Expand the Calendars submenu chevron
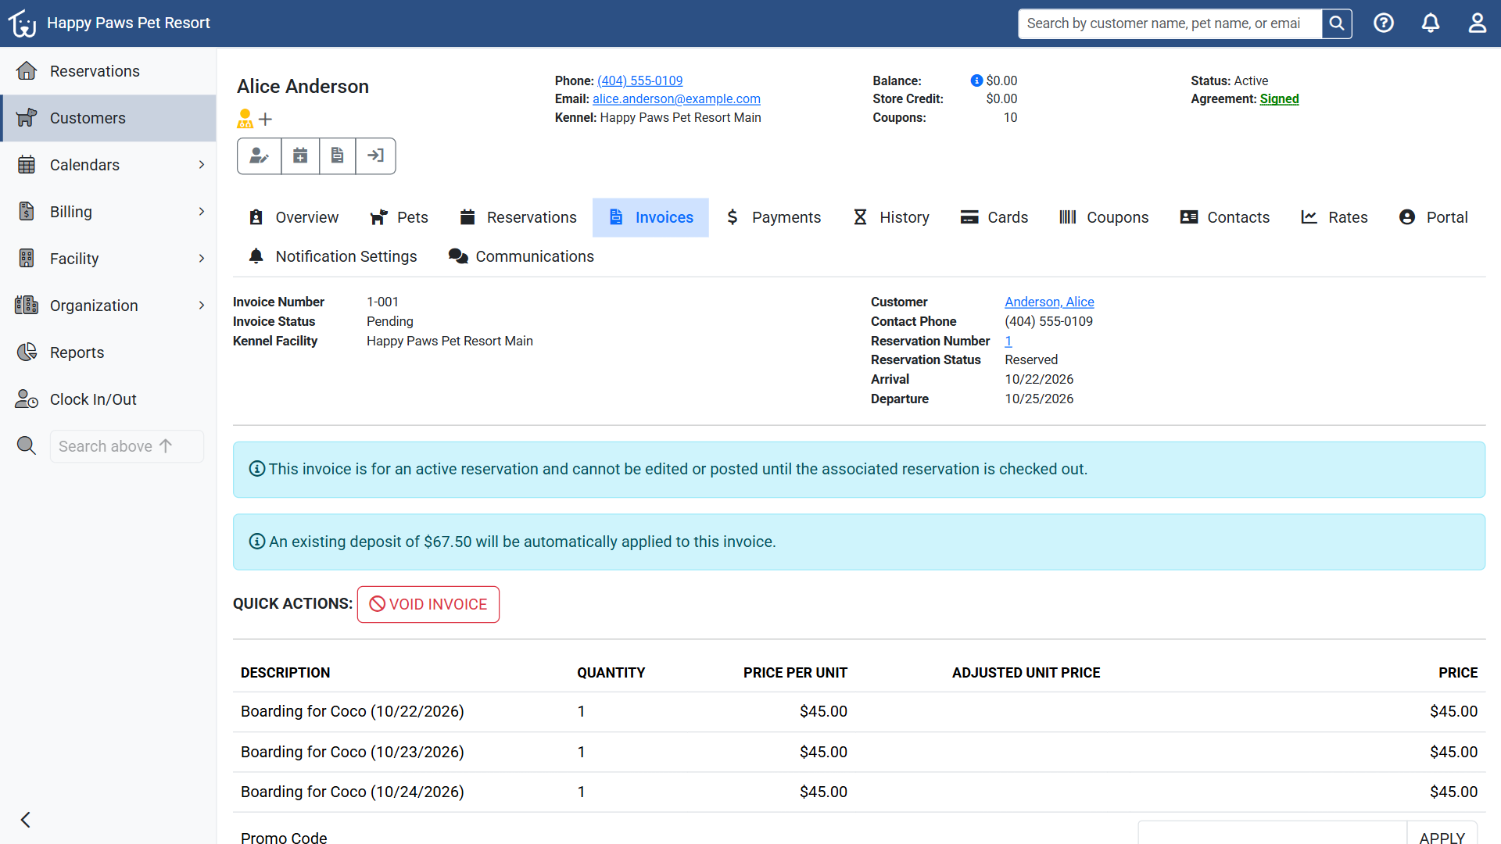 click(x=202, y=165)
